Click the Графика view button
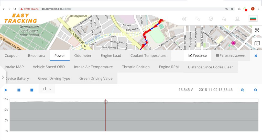 198,56
